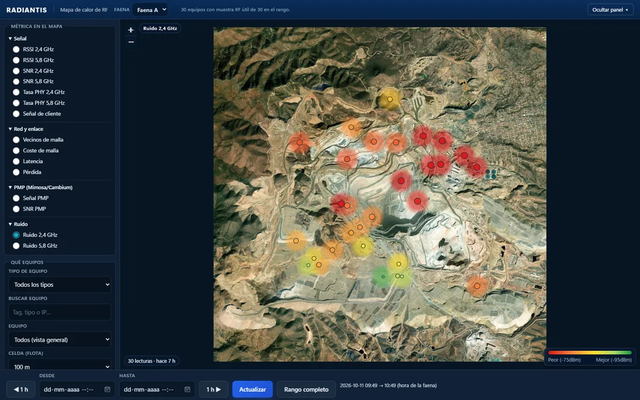Click the RADIANTIS logo

(x=27, y=10)
